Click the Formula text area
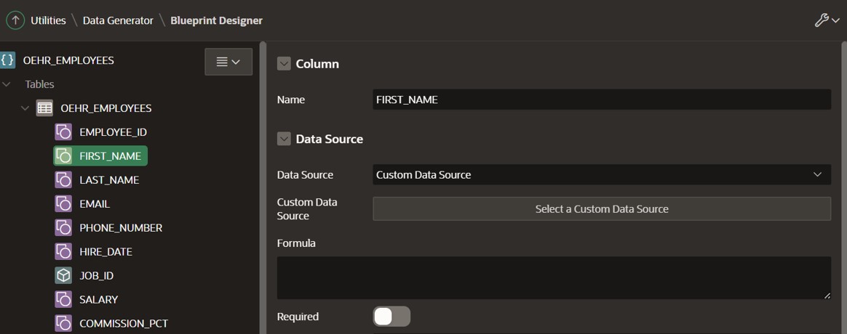The image size is (847, 334). click(x=554, y=277)
